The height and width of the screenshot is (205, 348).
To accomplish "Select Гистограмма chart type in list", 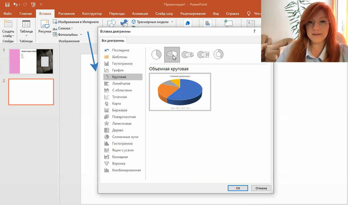I will 122,63.
